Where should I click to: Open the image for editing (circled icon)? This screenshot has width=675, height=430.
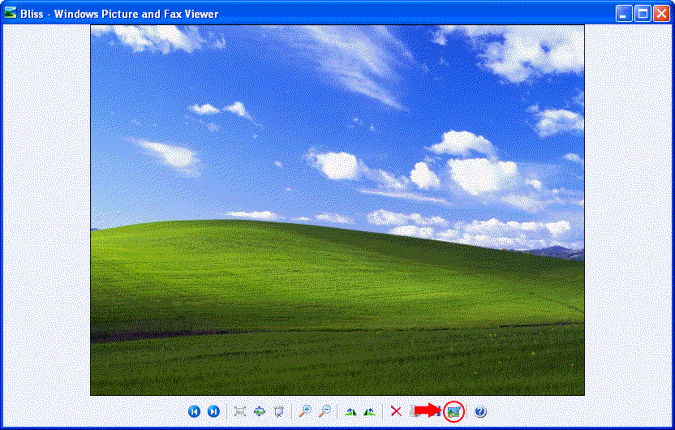click(454, 411)
